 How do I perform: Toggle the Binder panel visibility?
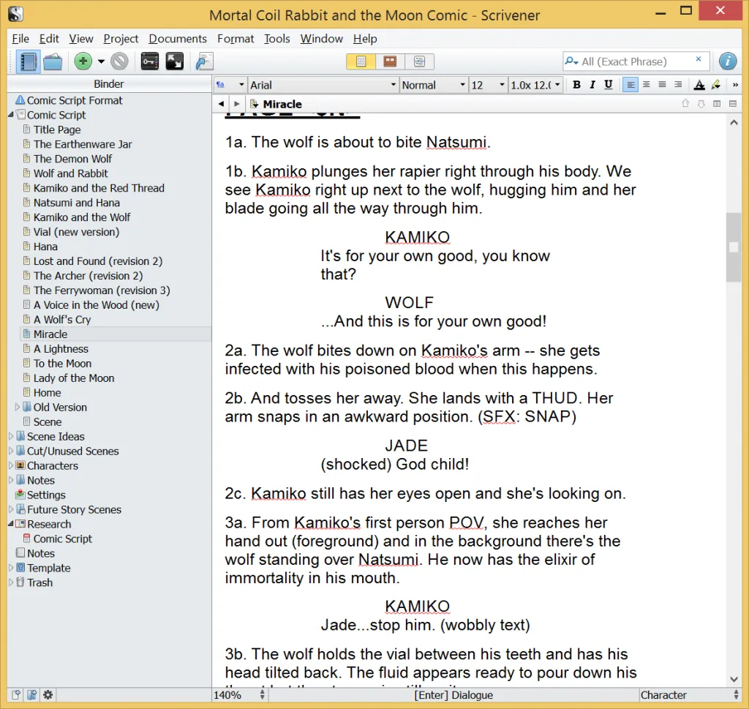[28, 61]
